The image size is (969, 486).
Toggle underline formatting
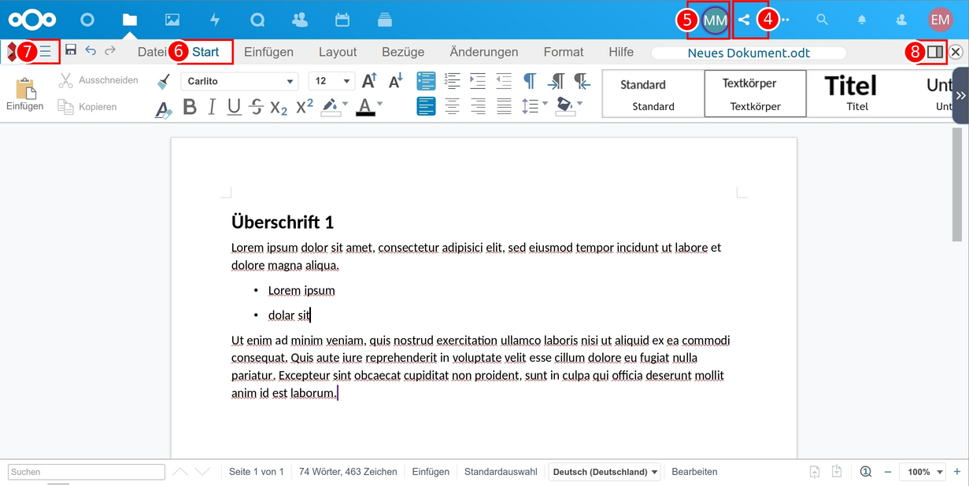tap(233, 108)
